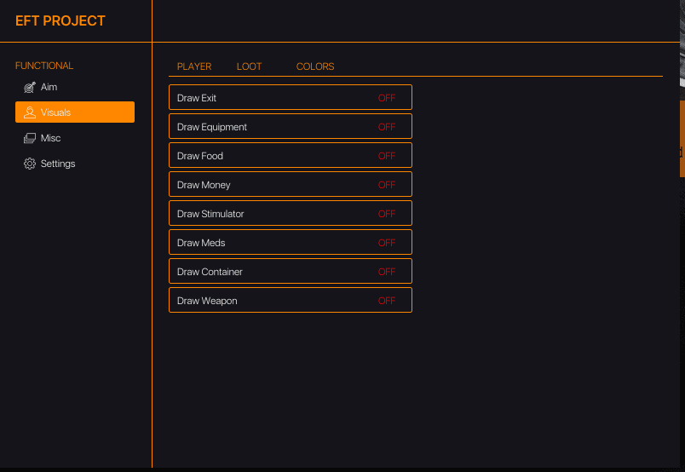The width and height of the screenshot is (685, 472).
Task: Click the person icon in Visuals item
Action: coord(30,112)
